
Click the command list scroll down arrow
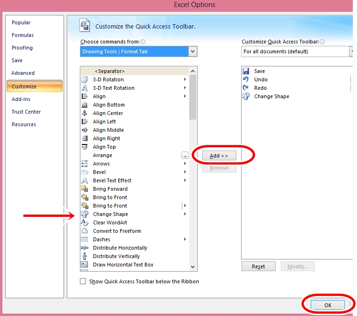point(193,267)
